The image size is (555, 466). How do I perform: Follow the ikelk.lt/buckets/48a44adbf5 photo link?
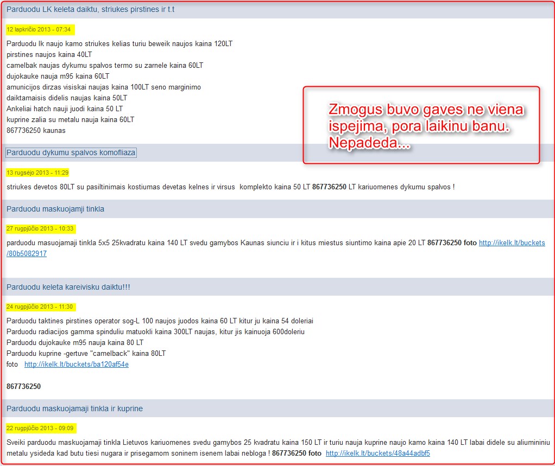click(x=377, y=453)
